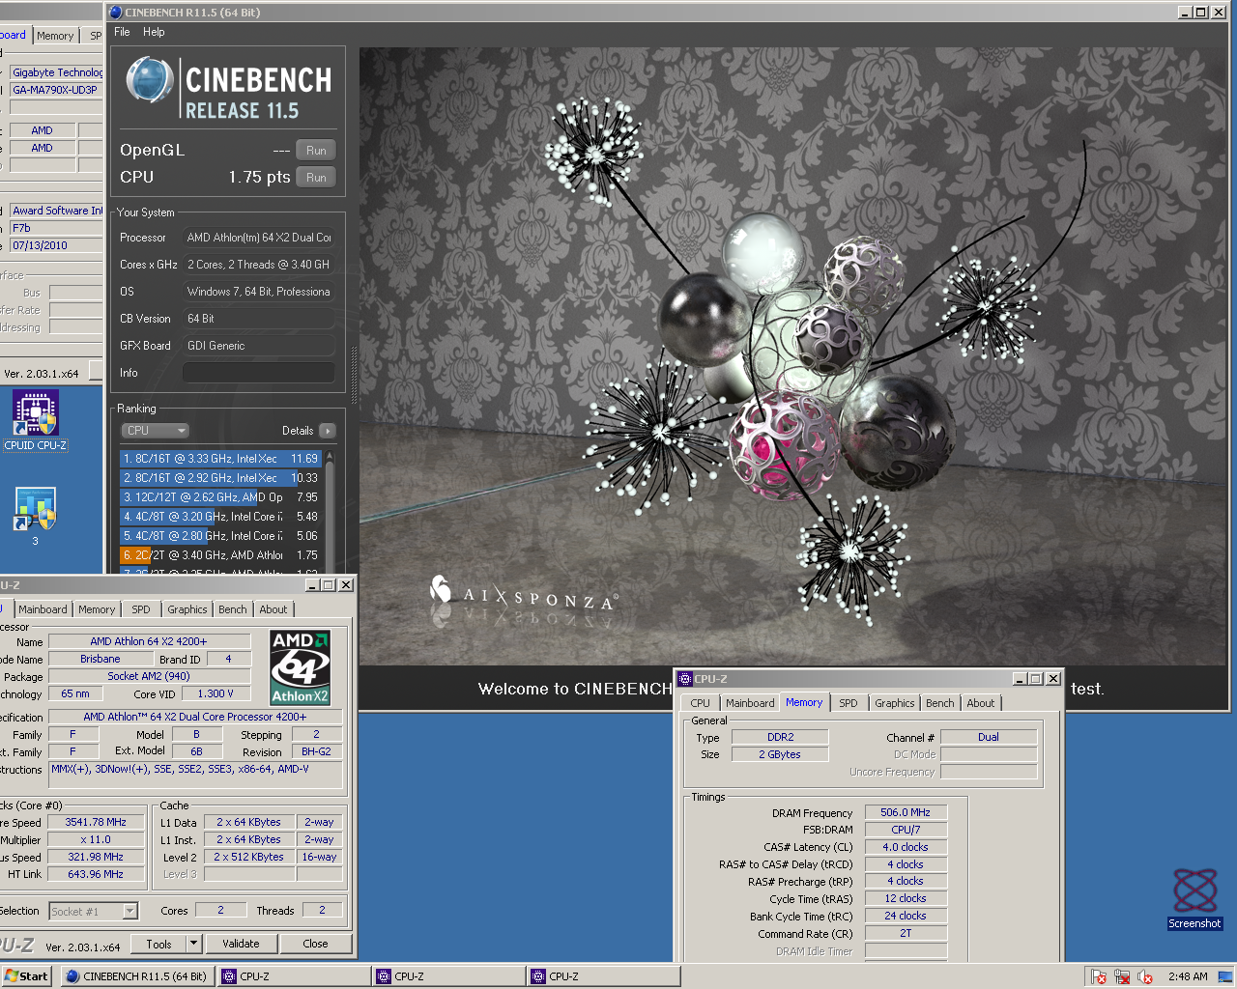
Task: Click the taskbar clock showing 2:48 AM
Action: (x=1188, y=976)
